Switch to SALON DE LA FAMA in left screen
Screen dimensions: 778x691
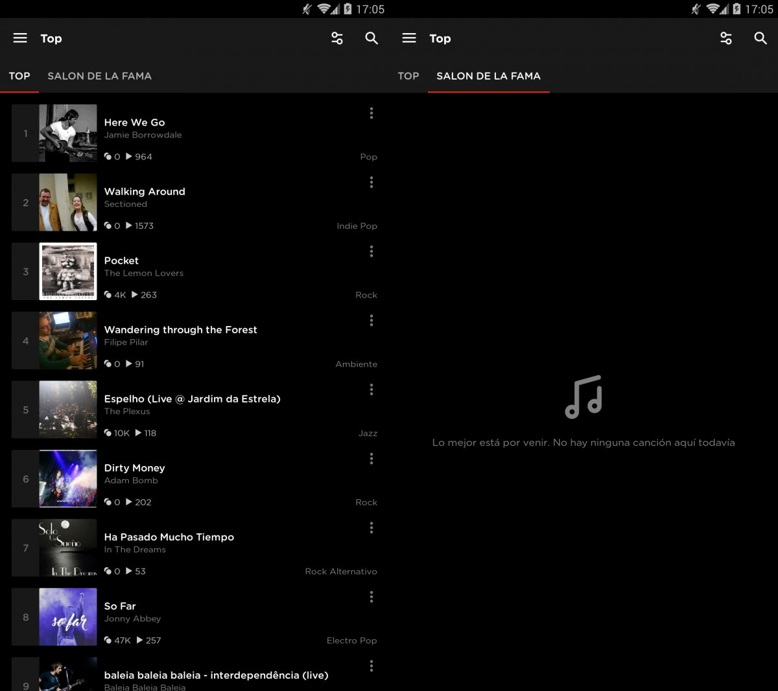tap(100, 76)
